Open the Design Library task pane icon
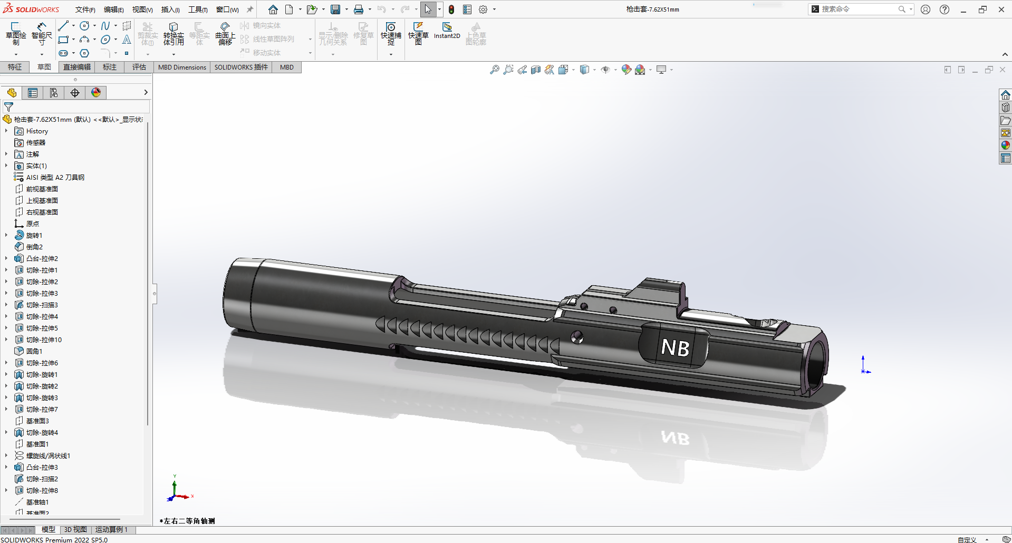 (x=1006, y=108)
